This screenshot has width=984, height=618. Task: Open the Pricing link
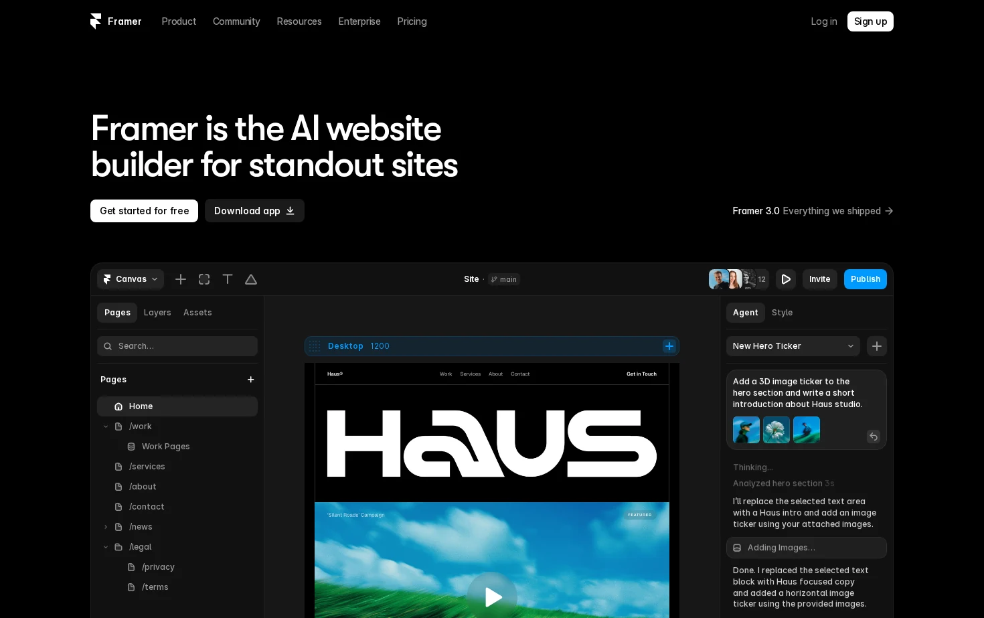point(412,21)
